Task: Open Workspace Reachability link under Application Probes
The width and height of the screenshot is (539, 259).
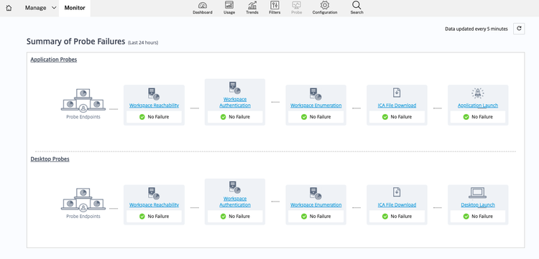Action: [x=154, y=105]
